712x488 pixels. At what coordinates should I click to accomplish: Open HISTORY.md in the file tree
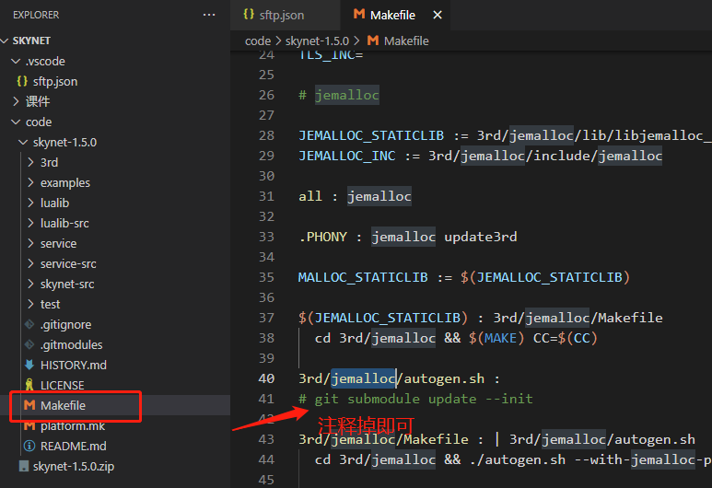[x=74, y=365]
